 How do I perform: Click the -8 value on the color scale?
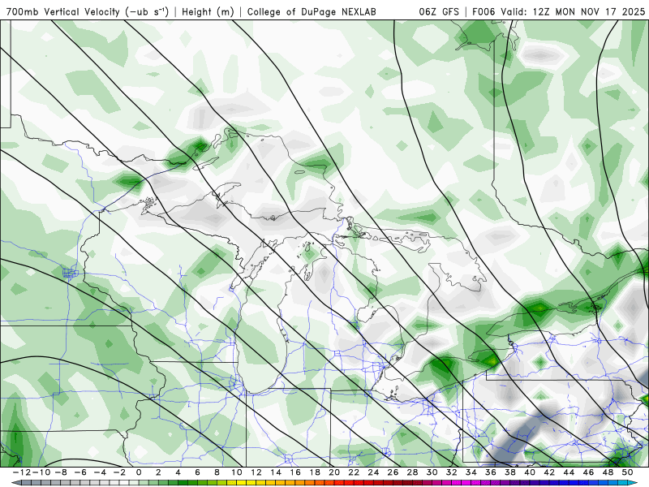coord(61,472)
